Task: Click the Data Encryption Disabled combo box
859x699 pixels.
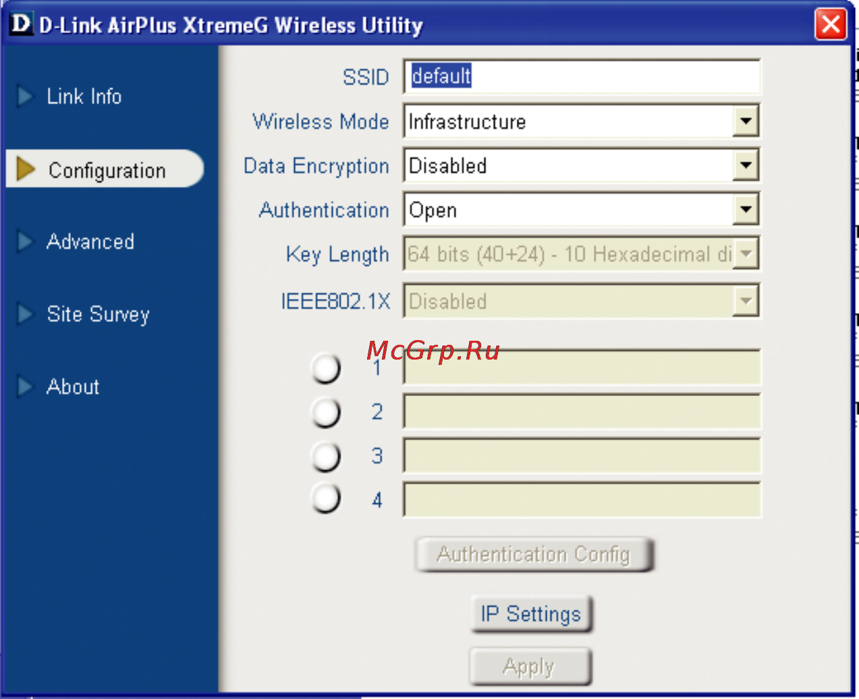Action: [x=581, y=165]
